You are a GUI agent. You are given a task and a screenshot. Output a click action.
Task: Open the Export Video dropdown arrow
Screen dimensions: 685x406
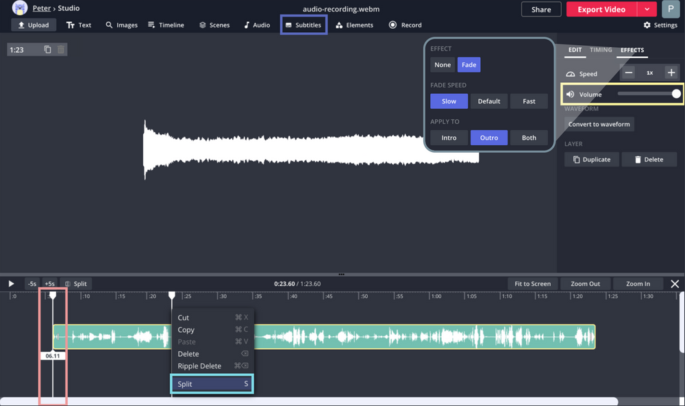point(645,9)
